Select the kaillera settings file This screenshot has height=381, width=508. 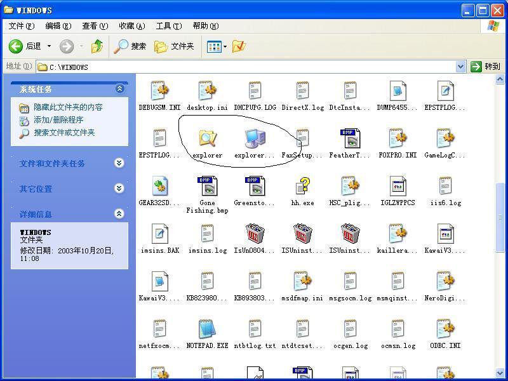click(x=398, y=239)
